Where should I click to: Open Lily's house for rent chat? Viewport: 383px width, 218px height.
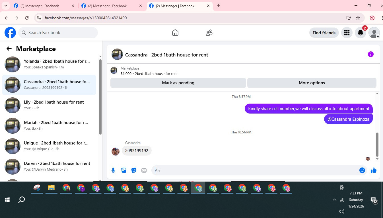(49, 105)
